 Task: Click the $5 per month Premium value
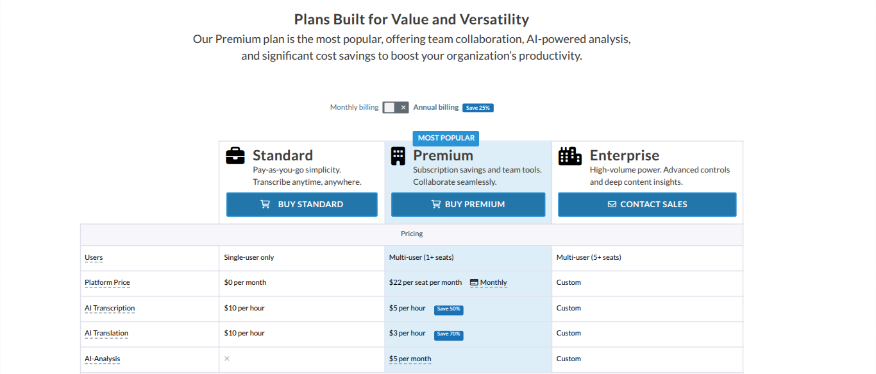point(410,359)
